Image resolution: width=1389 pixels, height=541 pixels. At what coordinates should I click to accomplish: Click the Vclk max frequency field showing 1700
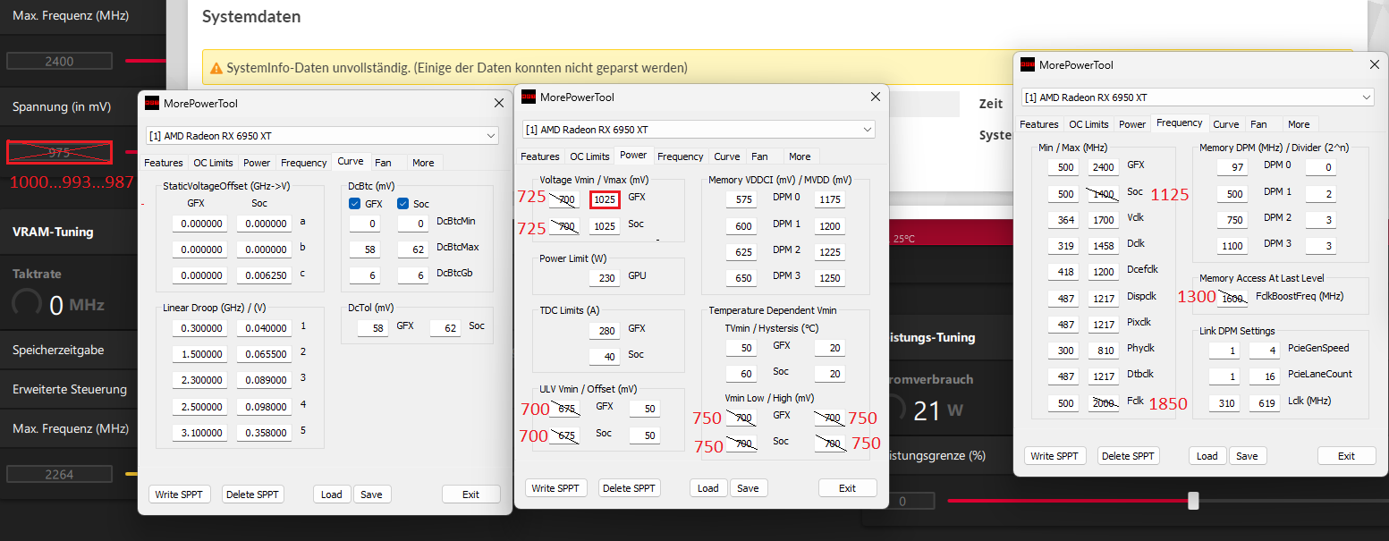(1104, 219)
